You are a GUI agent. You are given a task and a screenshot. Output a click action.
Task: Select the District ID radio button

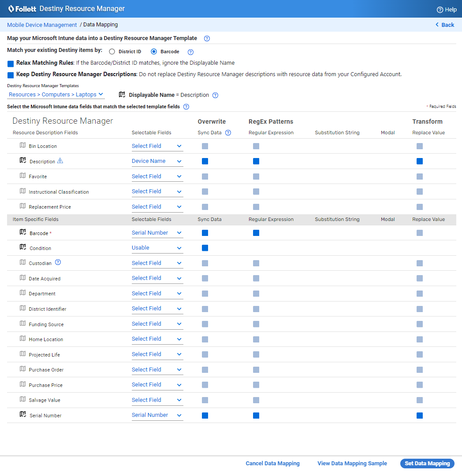(x=112, y=51)
